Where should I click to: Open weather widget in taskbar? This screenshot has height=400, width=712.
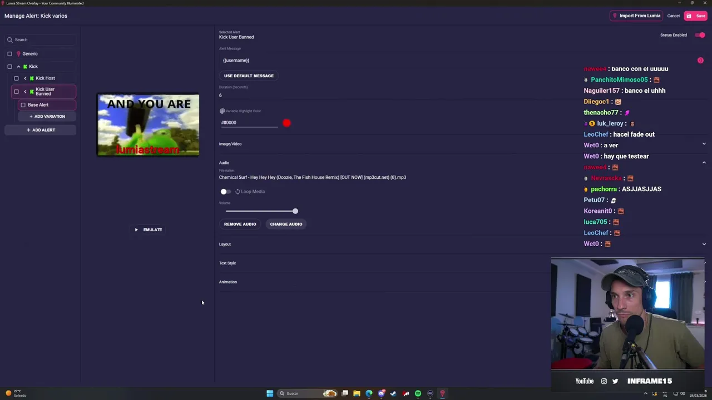(x=16, y=393)
